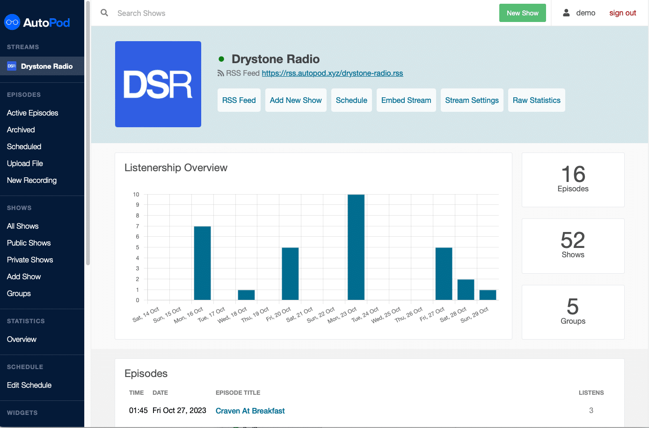The height and width of the screenshot is (428, 649).
Task: Select Edit Schedule
Action: coord(29,385)
